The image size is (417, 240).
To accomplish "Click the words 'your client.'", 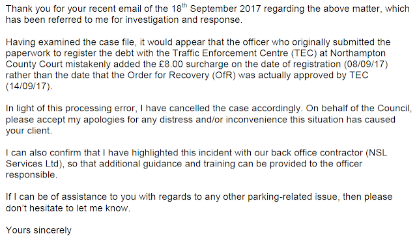I will pyautogui.click(x=29, y=131).
